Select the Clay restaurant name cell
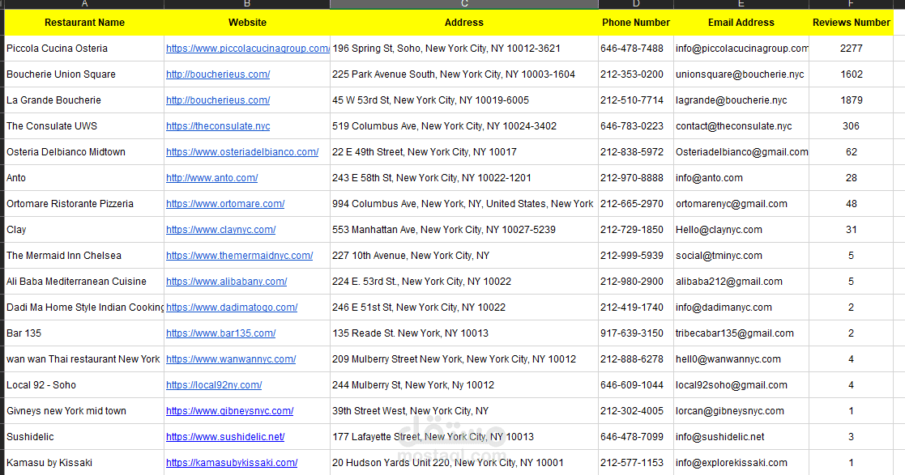The height and width of the screenshot is (475, 905). (x=84, y=230)
